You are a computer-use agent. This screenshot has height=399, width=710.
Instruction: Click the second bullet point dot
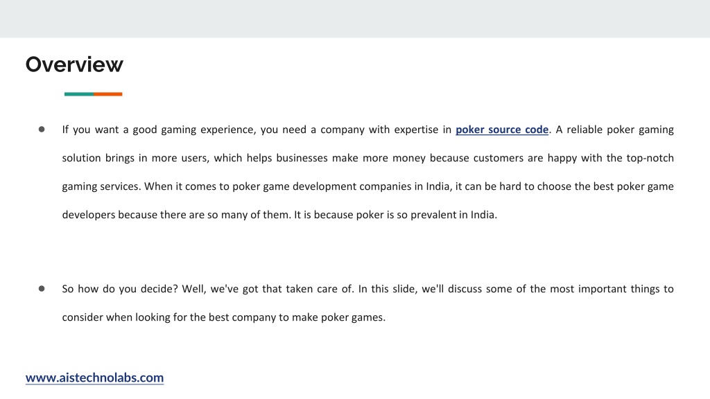[42, 289]
